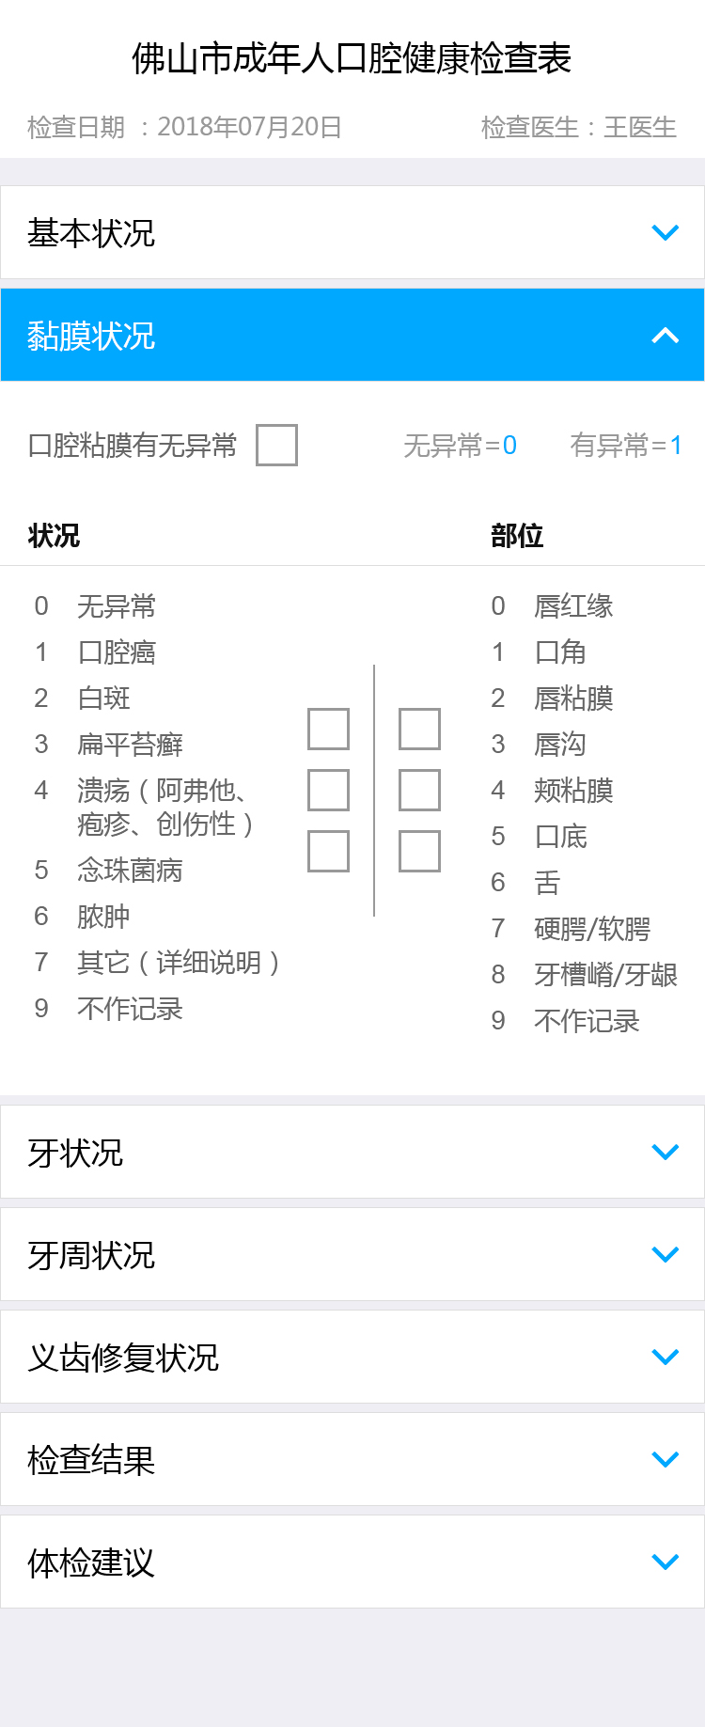Image resolution: width=705 pixels, height=1727 pixels.
Task: Click the 义齿修复状况 chevron icon
Action: point(665,1357)
